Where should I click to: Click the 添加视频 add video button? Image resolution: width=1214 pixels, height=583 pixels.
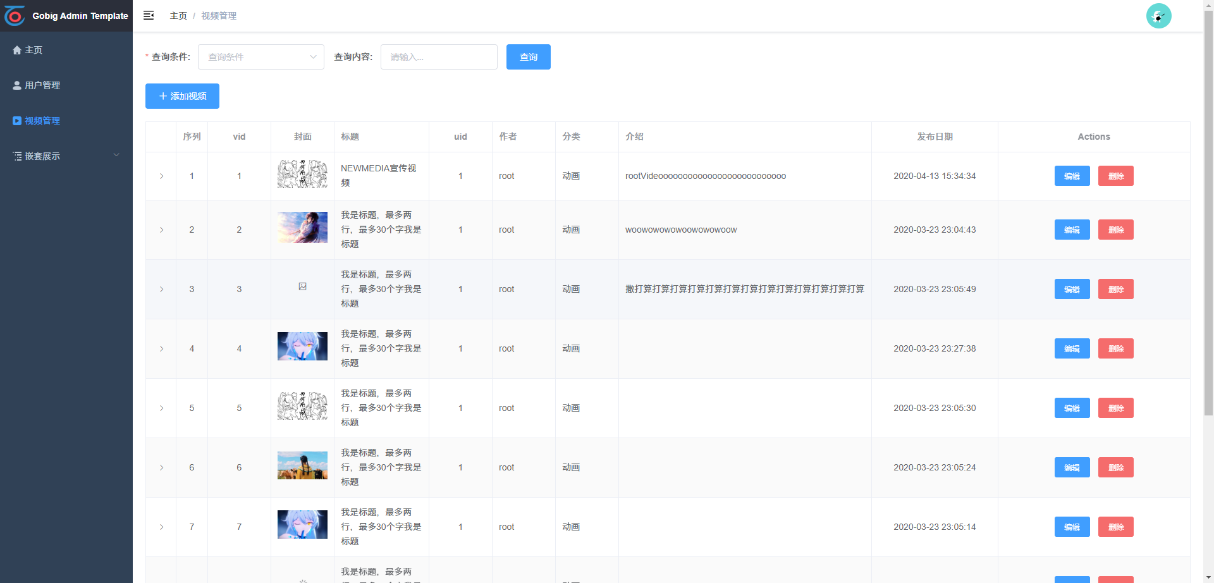click(x=182, y=96)
